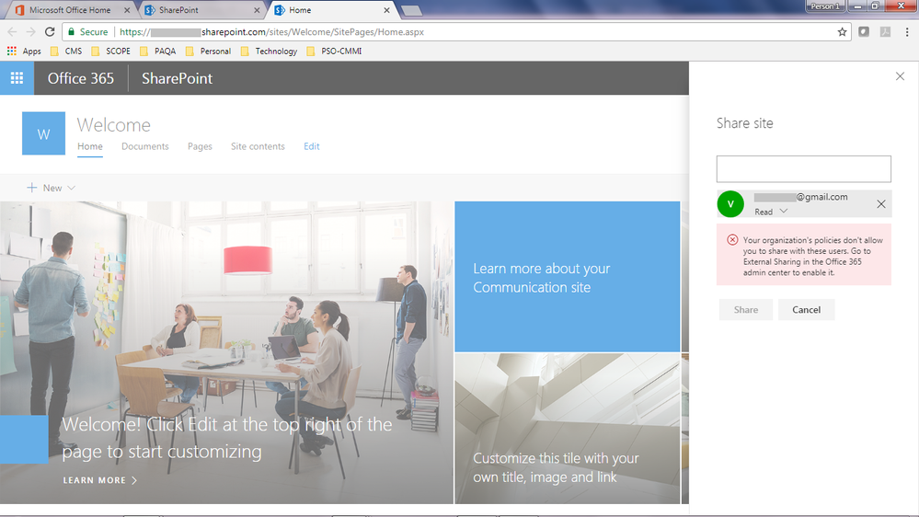Remove the gmail.com recipient from sharing
The height and width of the screenshot is (517, 919).
881,204
